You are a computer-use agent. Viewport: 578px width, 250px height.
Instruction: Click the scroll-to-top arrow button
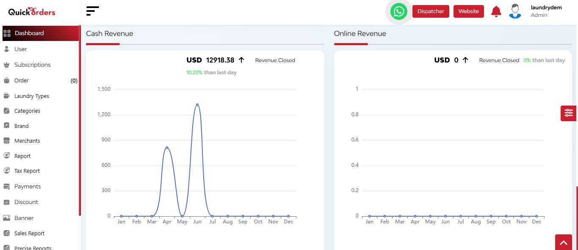click(564, 242)
